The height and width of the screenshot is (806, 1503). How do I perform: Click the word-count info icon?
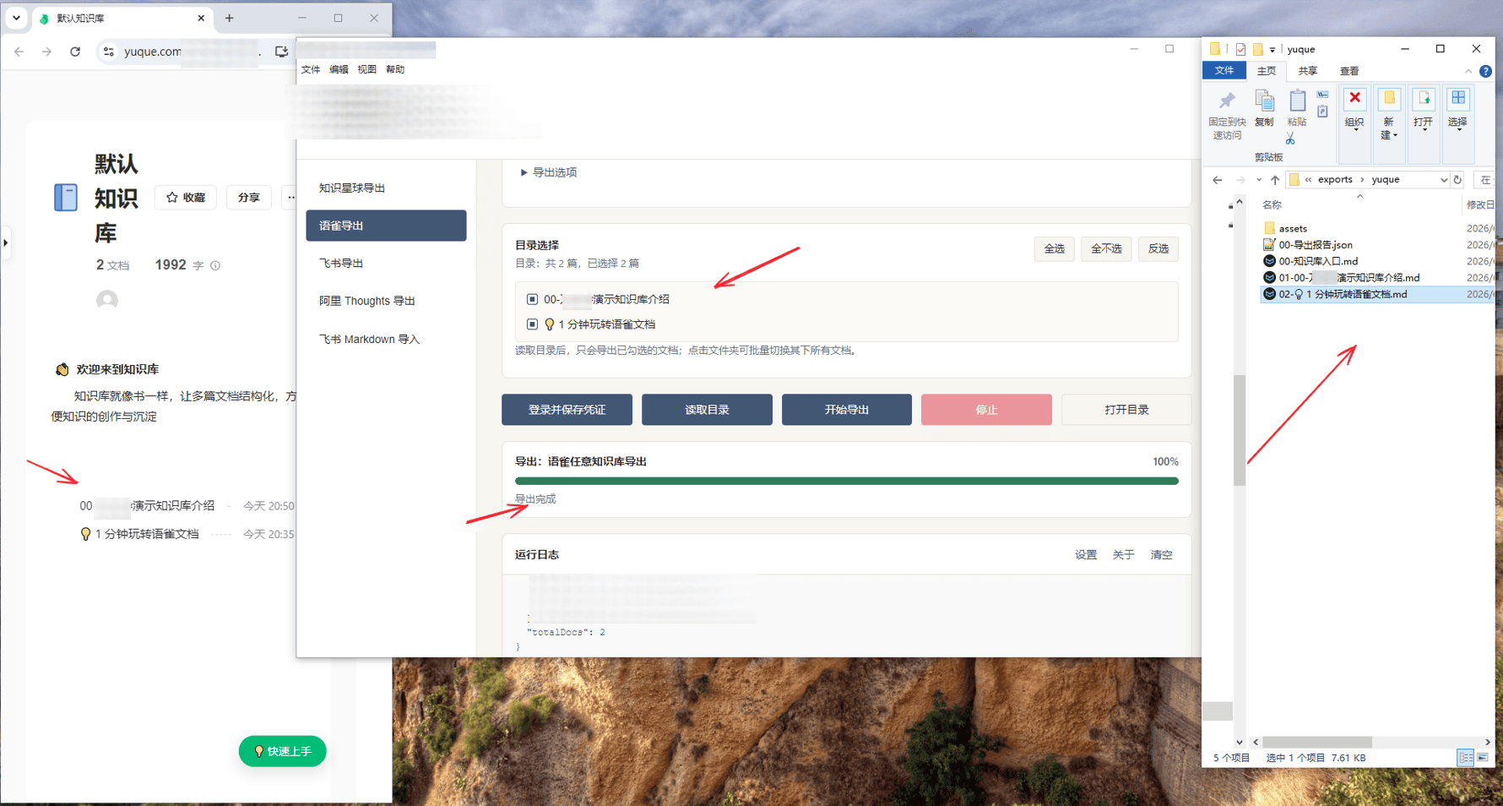[x=215, y=265]
